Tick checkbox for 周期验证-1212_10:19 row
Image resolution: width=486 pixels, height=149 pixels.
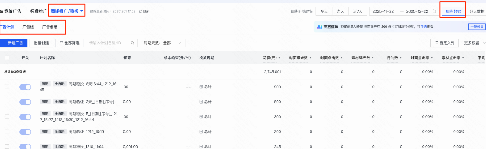click(x=7, y=132)
